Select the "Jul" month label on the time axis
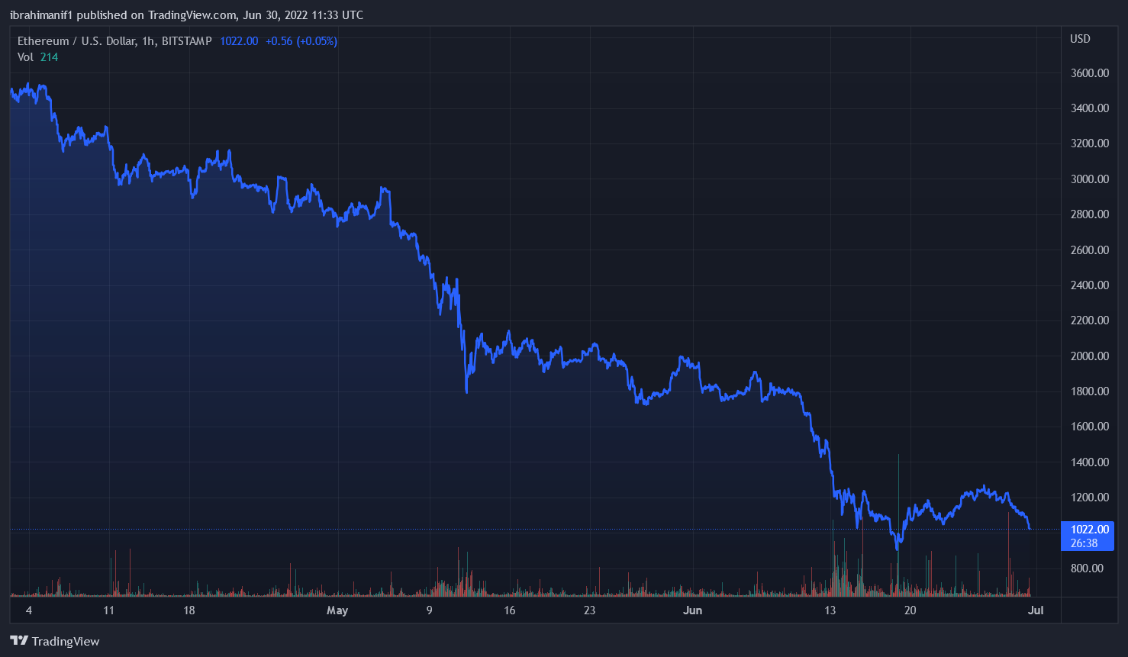The height and width of the screenshot is (657, 1128). (1036, 610)
